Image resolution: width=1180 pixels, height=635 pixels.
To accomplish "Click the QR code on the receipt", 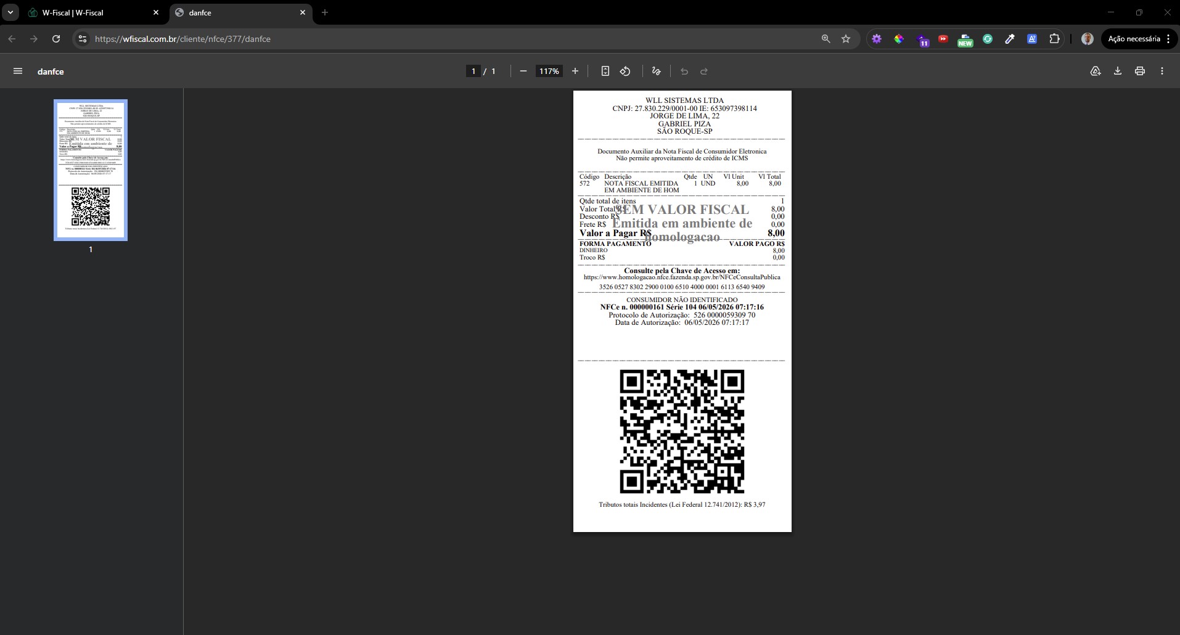I will click(682, 432).
